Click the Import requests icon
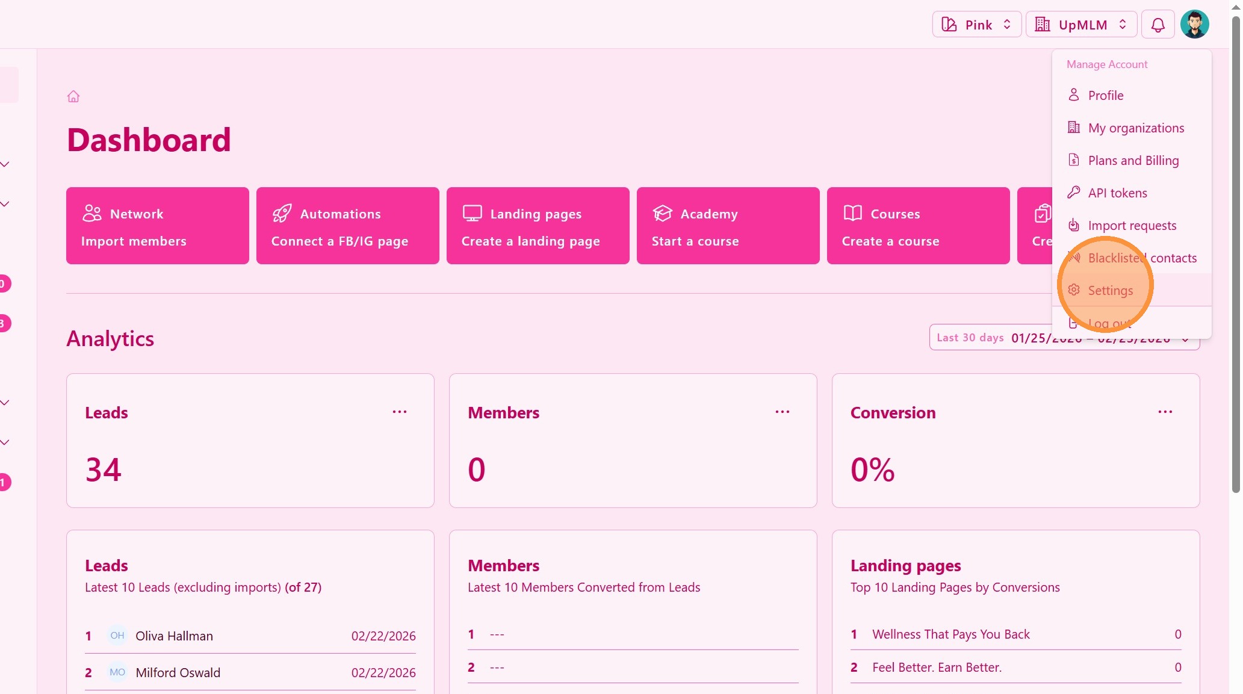Image resolution: width=1243 pixels, height=694 pixels. pyautogui.click(x=1073, y=225)
